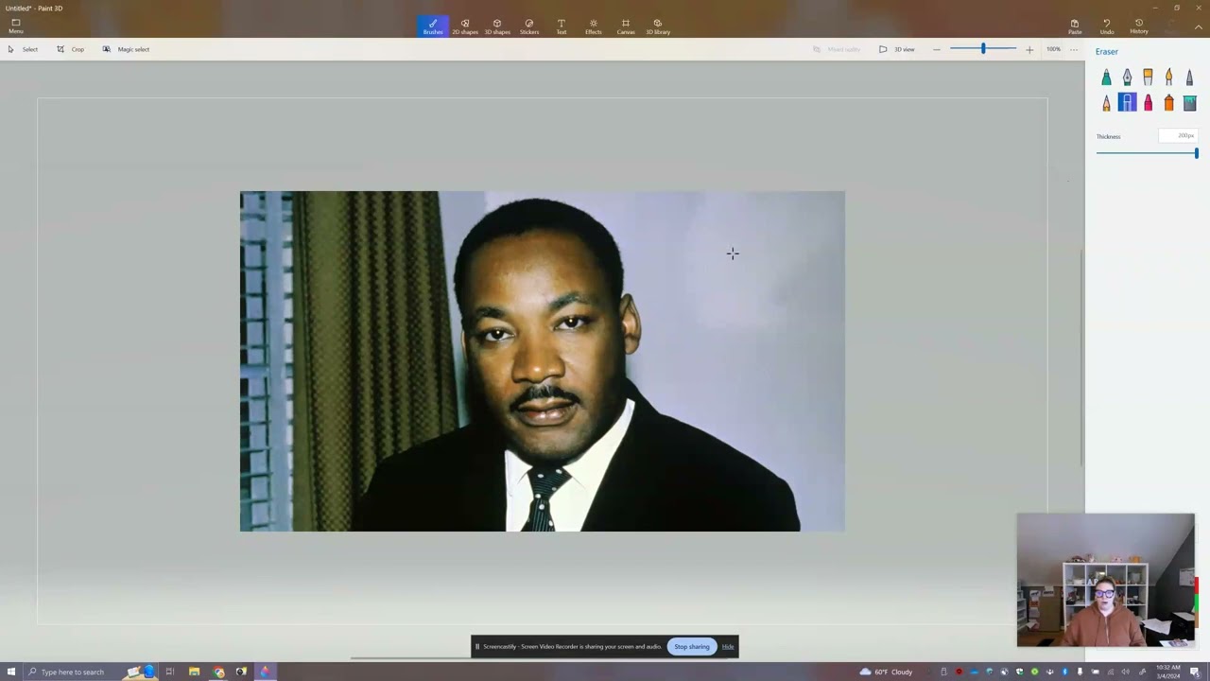This screenshot has width=1210, height=681.
Task: Click the volume icon in system tray
Action: (x=1125, y=672)
